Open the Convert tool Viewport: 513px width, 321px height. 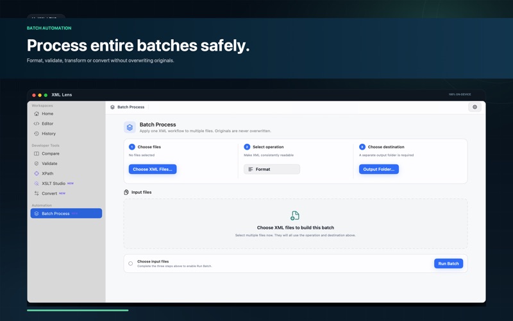click(66, 194)
